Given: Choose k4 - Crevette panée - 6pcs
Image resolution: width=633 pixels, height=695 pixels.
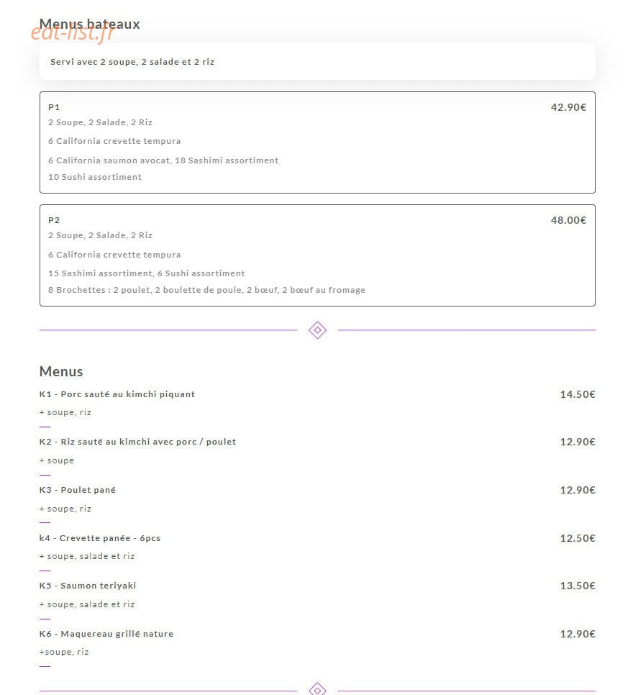Looking at the screenshot, I should (100, 538).
